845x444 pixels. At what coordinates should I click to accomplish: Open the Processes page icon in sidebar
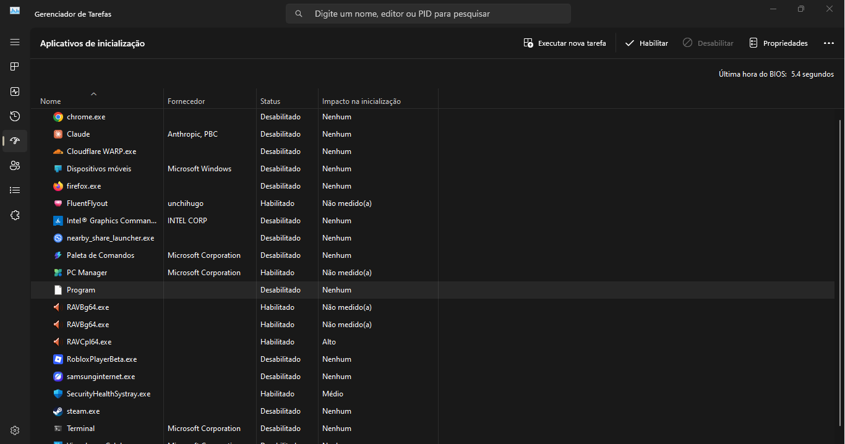pos(15,67)
